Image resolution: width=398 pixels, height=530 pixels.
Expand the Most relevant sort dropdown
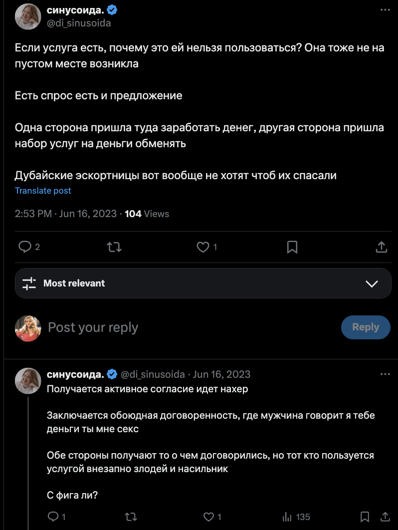pos(372,283)
